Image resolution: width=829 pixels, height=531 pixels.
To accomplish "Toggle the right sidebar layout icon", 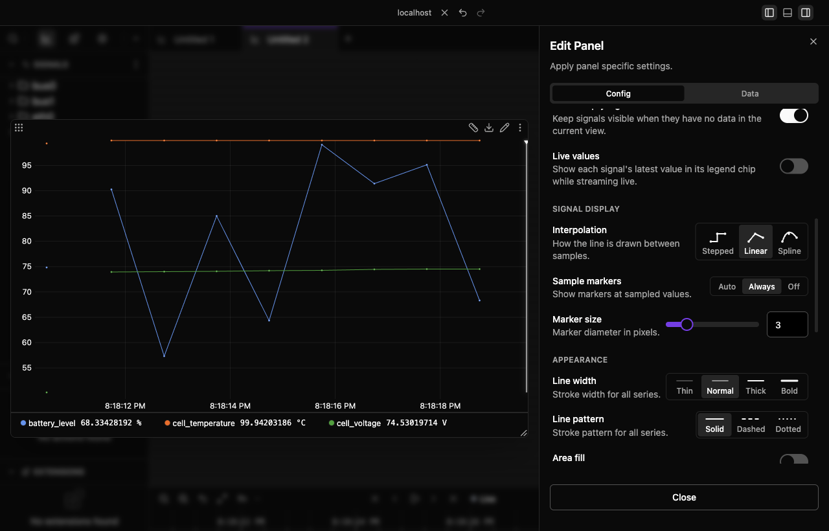I will tap(806, 13).
